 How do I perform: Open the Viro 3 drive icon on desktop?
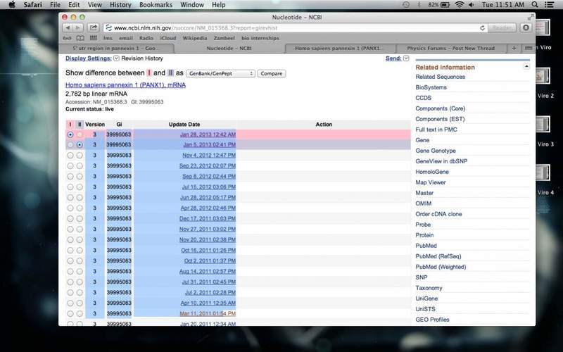coord(543,125)
